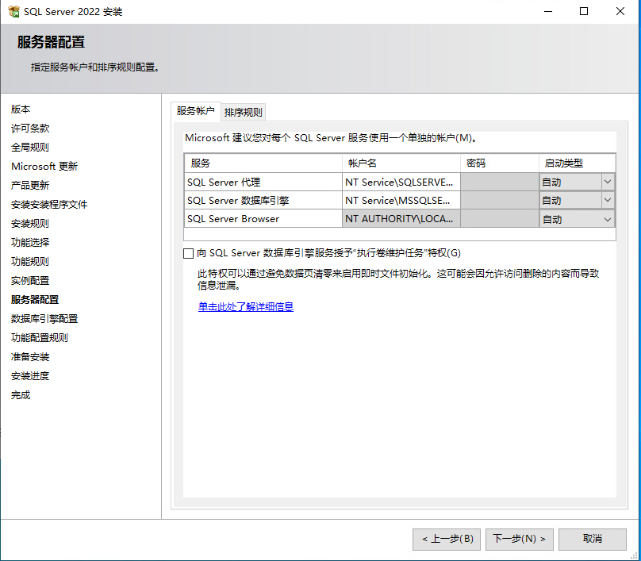Click the 密码 column header

coord(500,163)
